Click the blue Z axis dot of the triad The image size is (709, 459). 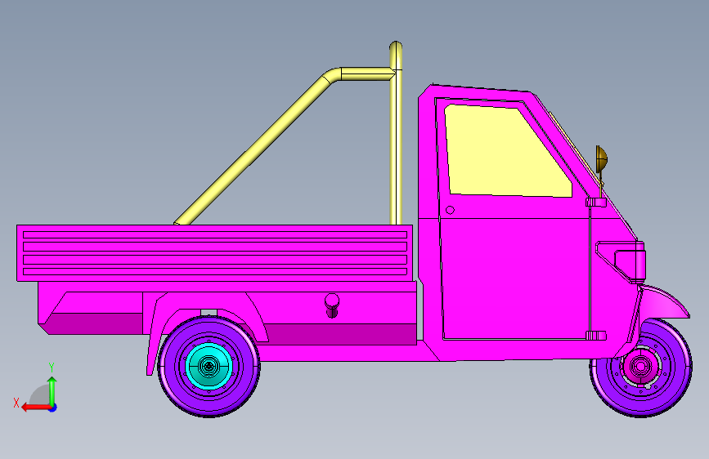tap(53, 408)
